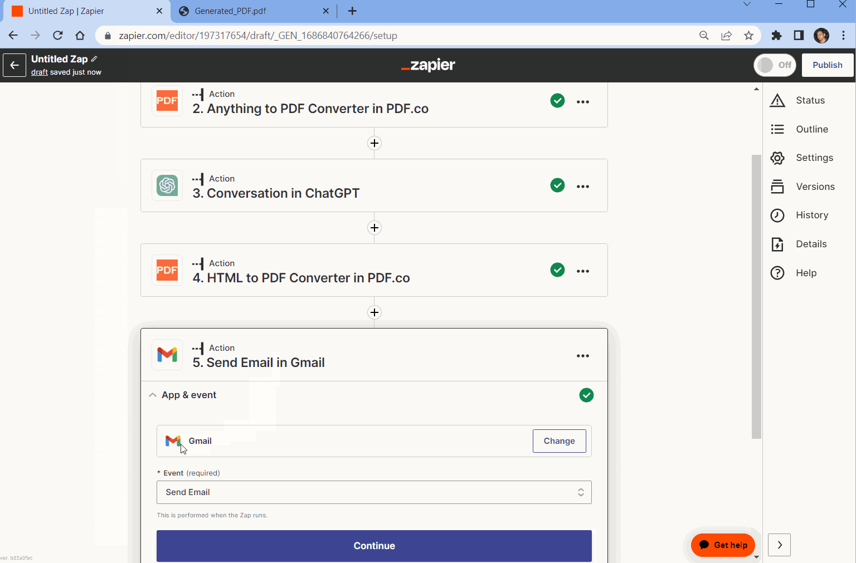The width and height of the screenshot is (856, 563).
Task: Open the options menu for Send Email in Gmail
Action: pos(583,355)
